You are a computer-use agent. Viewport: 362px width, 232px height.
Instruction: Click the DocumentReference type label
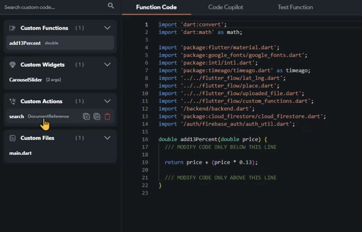tap(48, 116)
